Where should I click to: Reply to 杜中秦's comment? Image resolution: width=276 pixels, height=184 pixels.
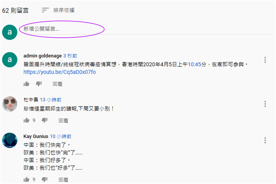[63, 120]
